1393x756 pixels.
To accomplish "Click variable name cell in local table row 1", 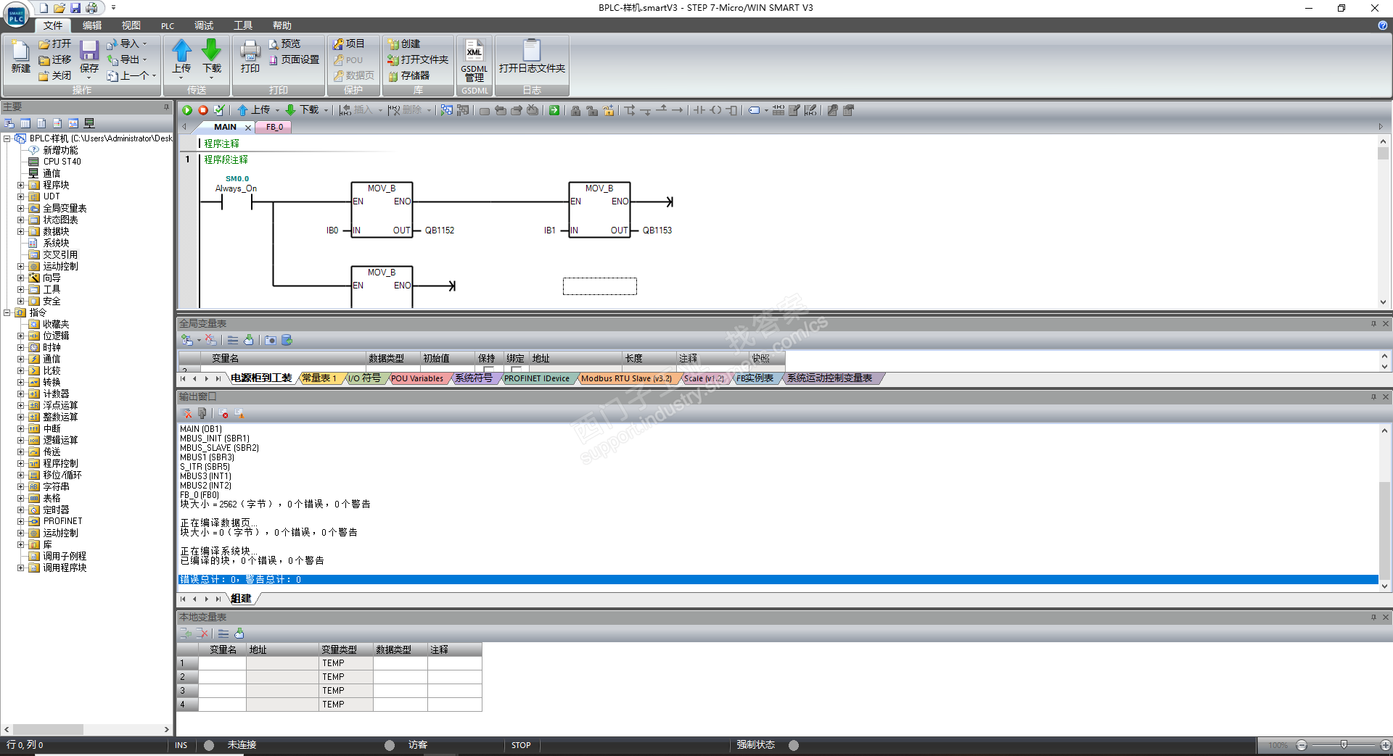I will click(x=222, y=663).
